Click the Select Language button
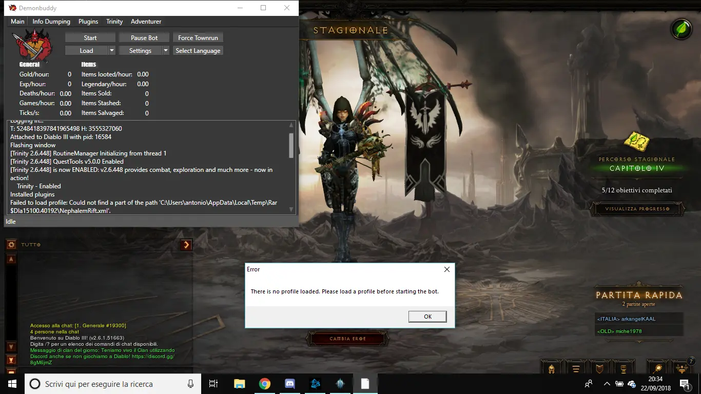 198,50
